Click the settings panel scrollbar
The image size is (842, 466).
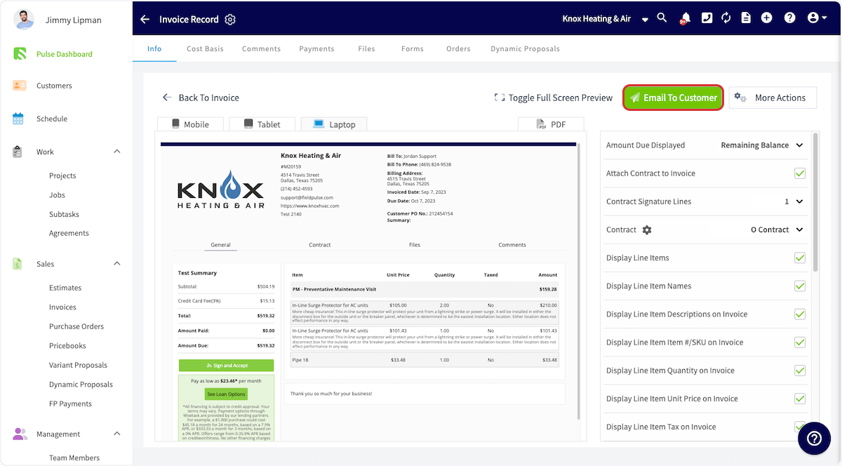click(x=815, y=204)
